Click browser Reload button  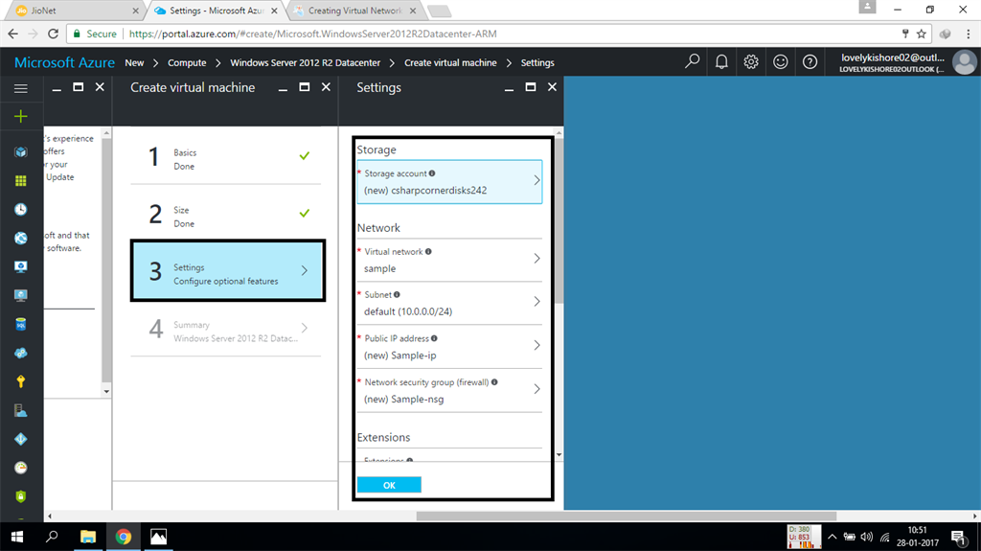(54, 34)
